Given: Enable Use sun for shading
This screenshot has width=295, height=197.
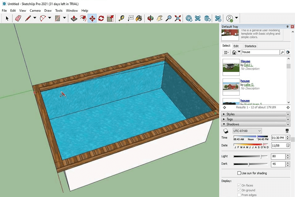Looking at the screenshot, I should [x=240, y=173].
